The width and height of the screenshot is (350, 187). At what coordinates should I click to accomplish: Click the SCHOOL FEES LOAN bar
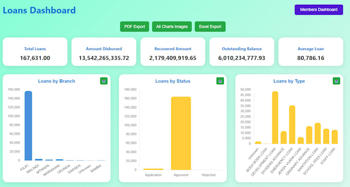click(326, 137)
